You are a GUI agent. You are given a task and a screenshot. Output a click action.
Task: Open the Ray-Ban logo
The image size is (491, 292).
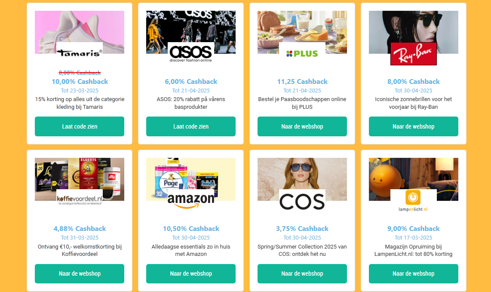click(413, 54)
